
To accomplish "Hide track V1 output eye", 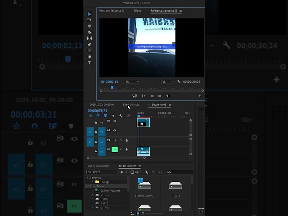I will [115, 130].
